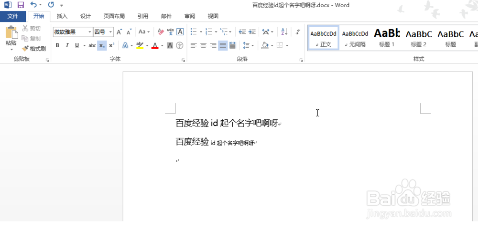
Task: Click the Distributed alignment icon
Action: coord(233,46)
